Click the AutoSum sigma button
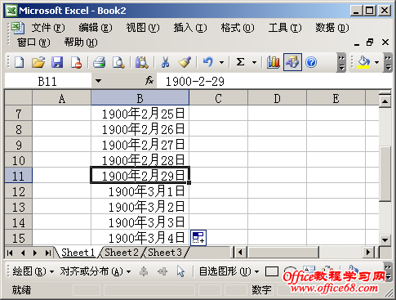 click(240, 62)
